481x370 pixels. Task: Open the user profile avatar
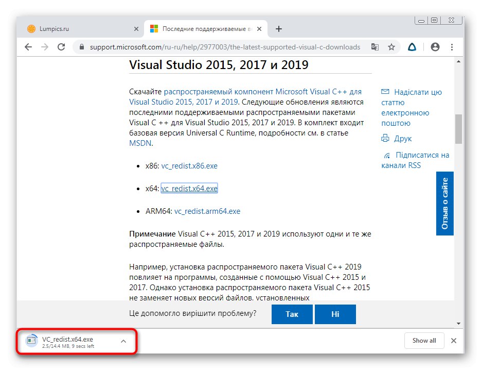tap(435, 47)
